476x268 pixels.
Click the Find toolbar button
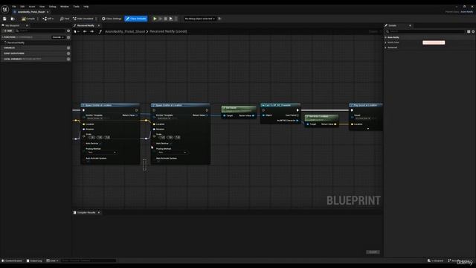point(65,19)
